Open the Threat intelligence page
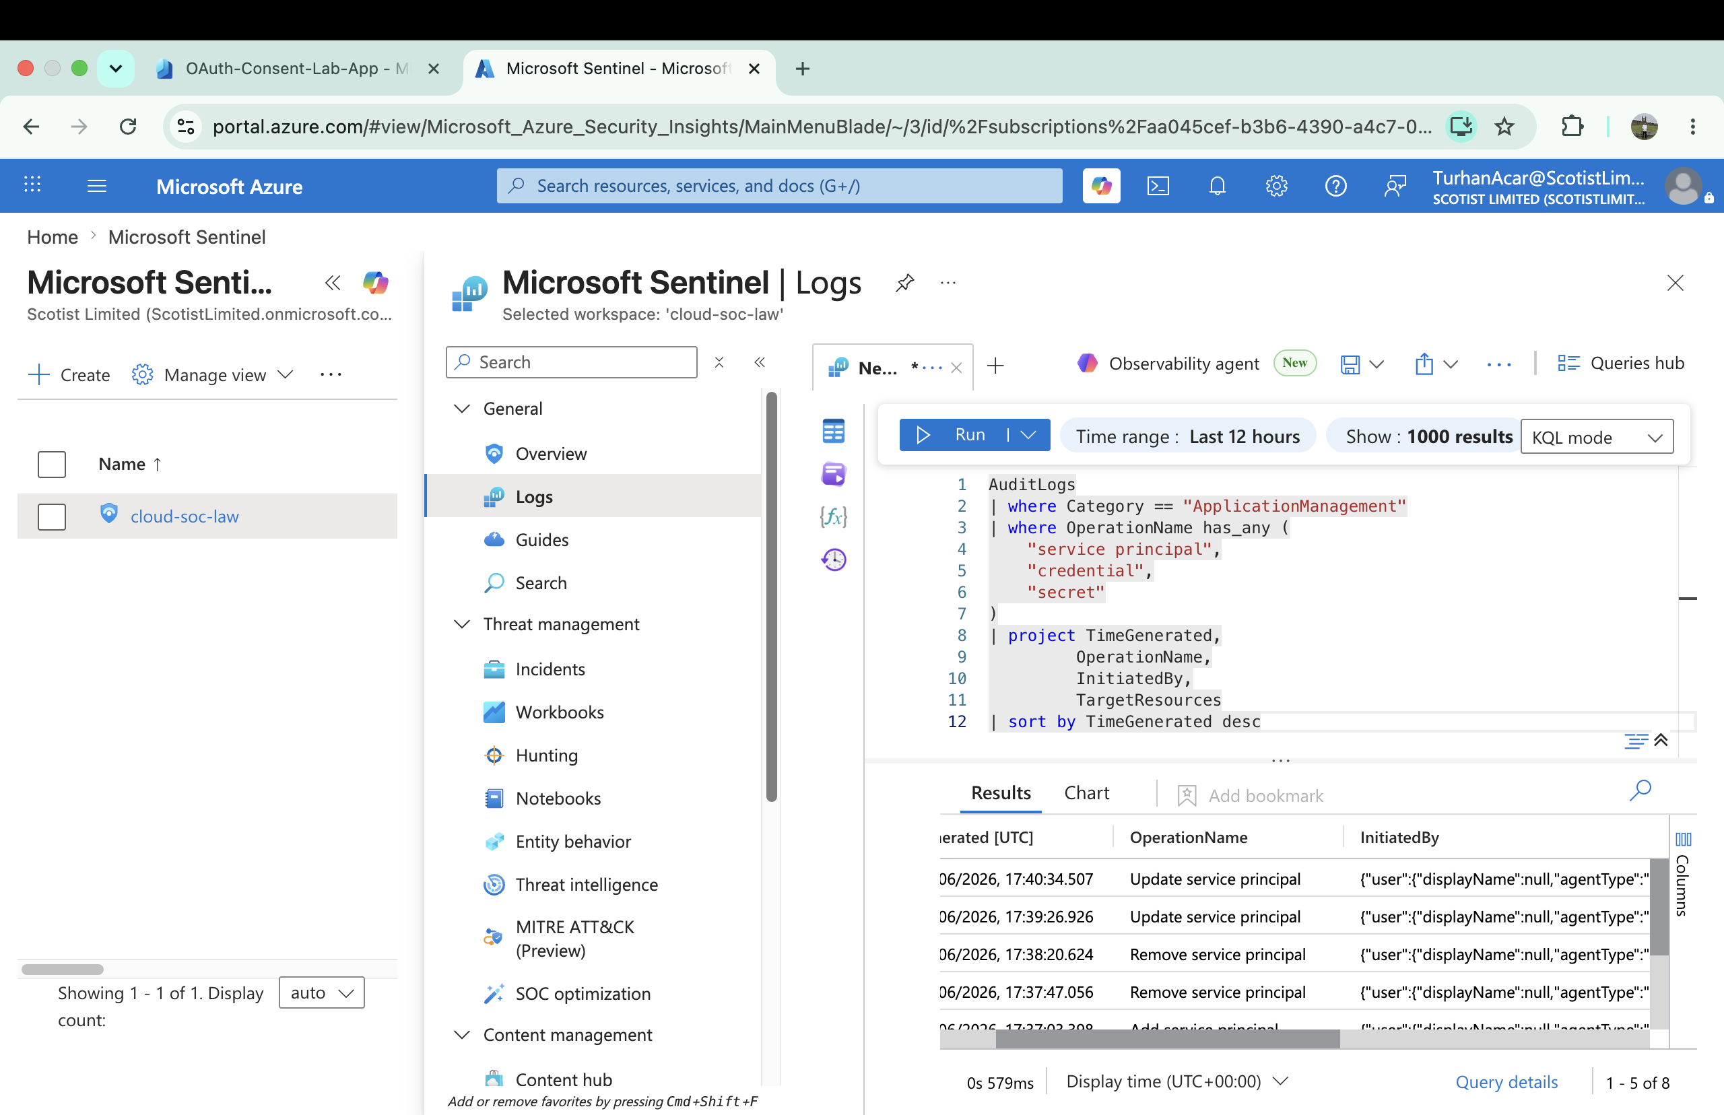 coord(587,885)
